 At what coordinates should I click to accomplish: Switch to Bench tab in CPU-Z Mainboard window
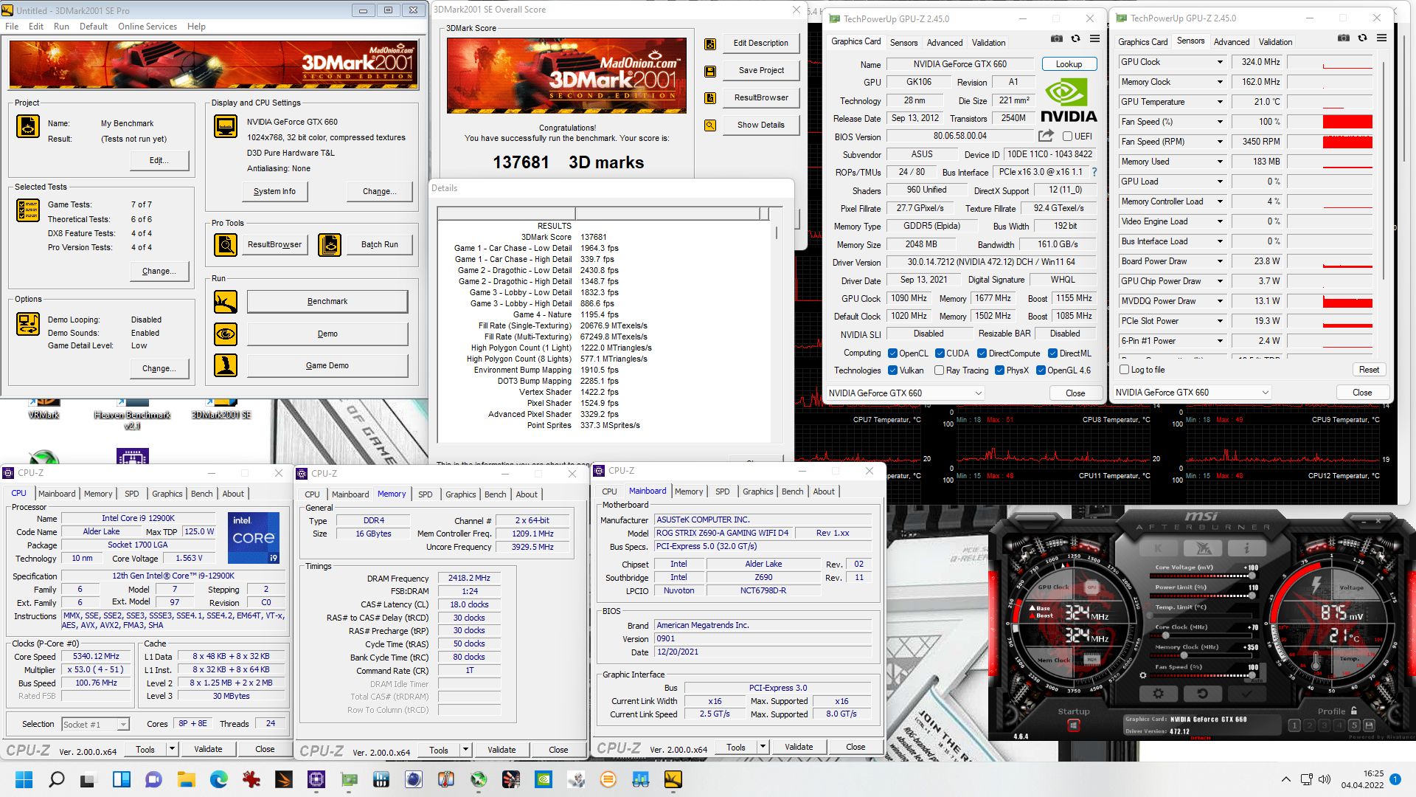click(793, 491)
